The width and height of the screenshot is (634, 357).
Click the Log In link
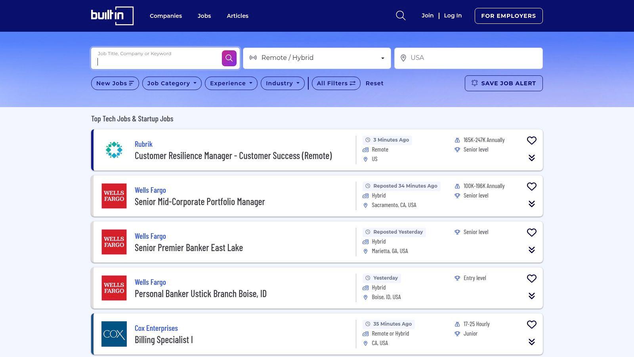coord(453,15)
